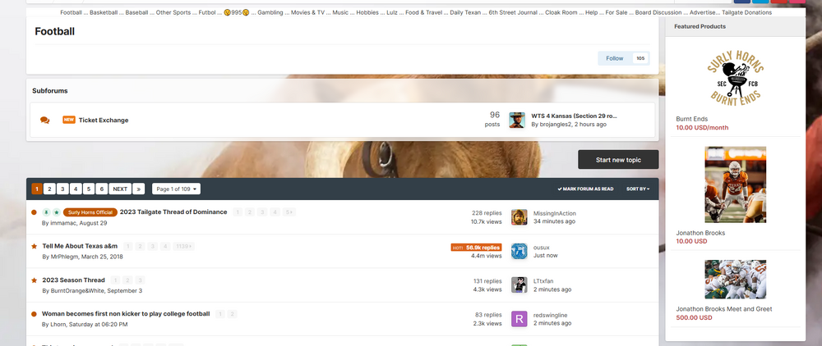Viewport: 822px width, 346px height.
Task: Open the Sort By dropdown
Action: 638,189
